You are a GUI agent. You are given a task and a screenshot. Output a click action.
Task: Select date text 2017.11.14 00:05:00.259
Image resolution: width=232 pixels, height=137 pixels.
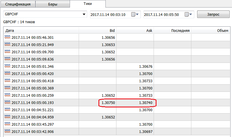[33, 95]
